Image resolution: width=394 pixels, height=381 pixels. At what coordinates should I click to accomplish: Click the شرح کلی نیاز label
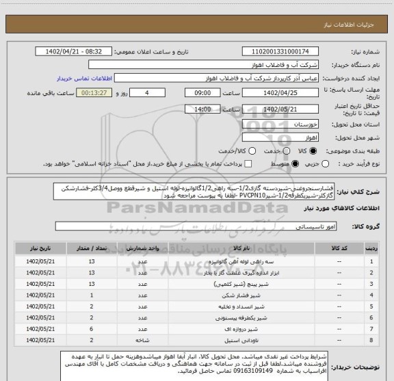tap(358, 192)
